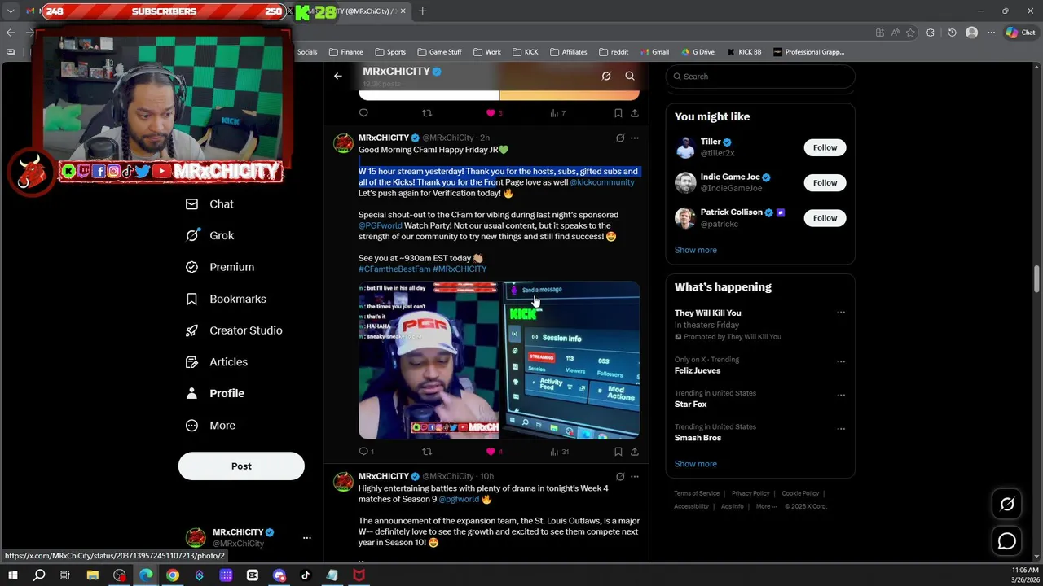Click the Post button

tap(241, 466)
